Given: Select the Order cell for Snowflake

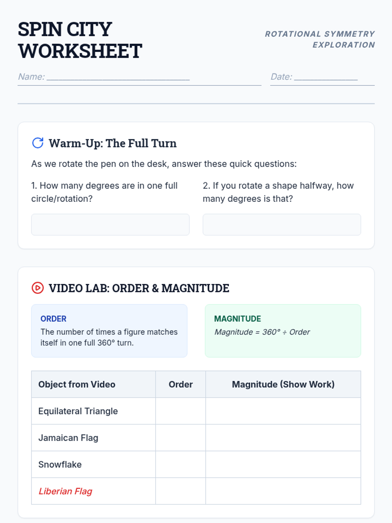Looking at the screenshot, I should pyautogui.click(x=181, y=464).
